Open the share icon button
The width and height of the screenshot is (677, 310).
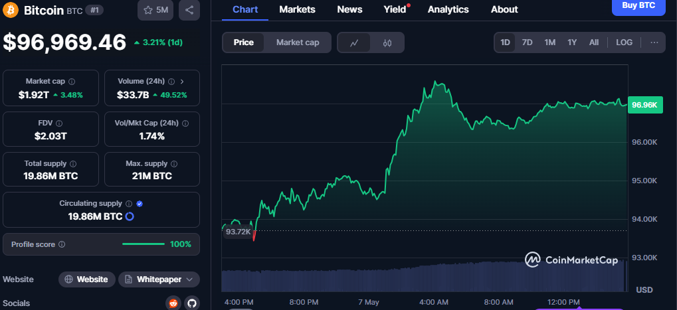[189, 10]
